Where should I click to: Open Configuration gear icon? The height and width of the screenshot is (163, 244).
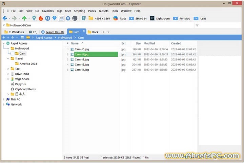point(68,18)
